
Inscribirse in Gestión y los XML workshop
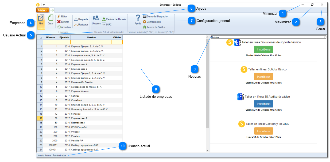tap(263, 131)
